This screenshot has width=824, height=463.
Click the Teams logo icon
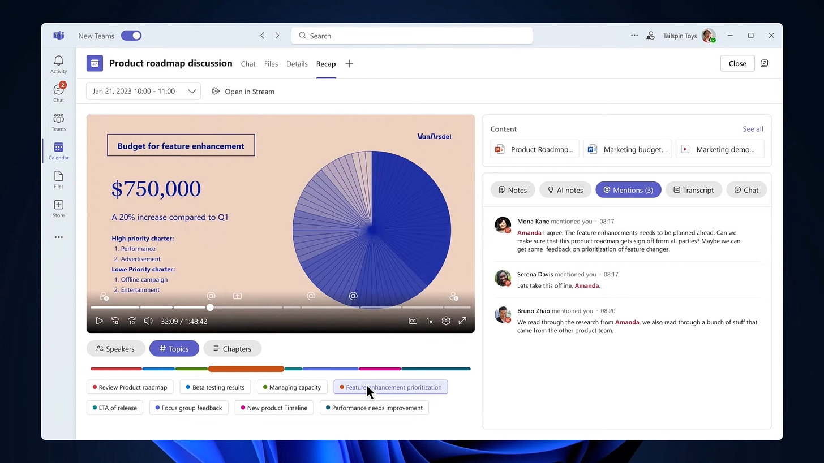58,36
